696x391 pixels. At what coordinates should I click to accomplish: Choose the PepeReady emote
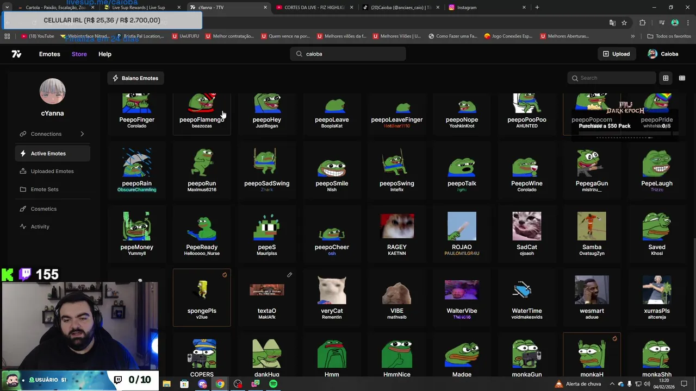202,234
